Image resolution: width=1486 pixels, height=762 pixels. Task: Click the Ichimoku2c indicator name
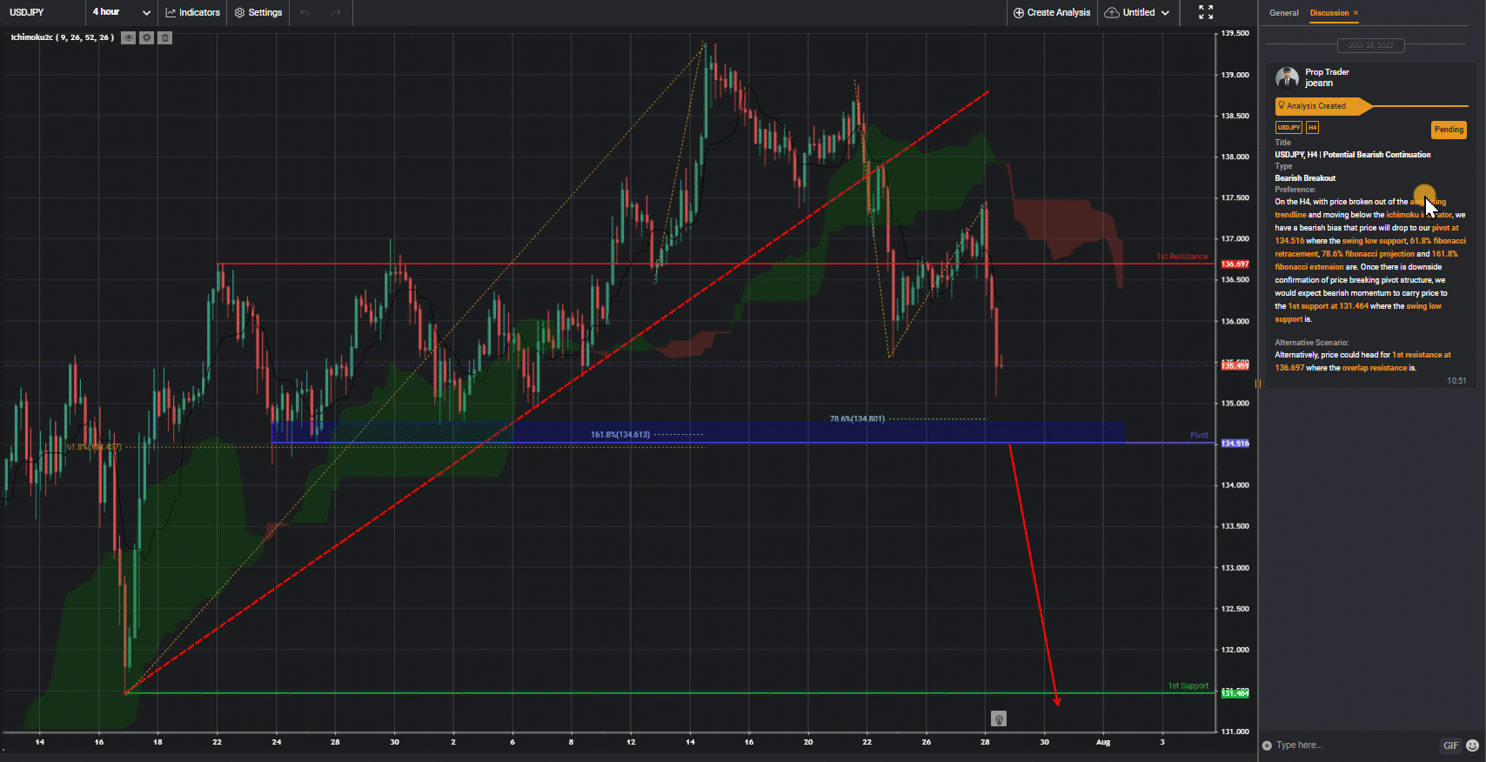[x=63, y=37]
